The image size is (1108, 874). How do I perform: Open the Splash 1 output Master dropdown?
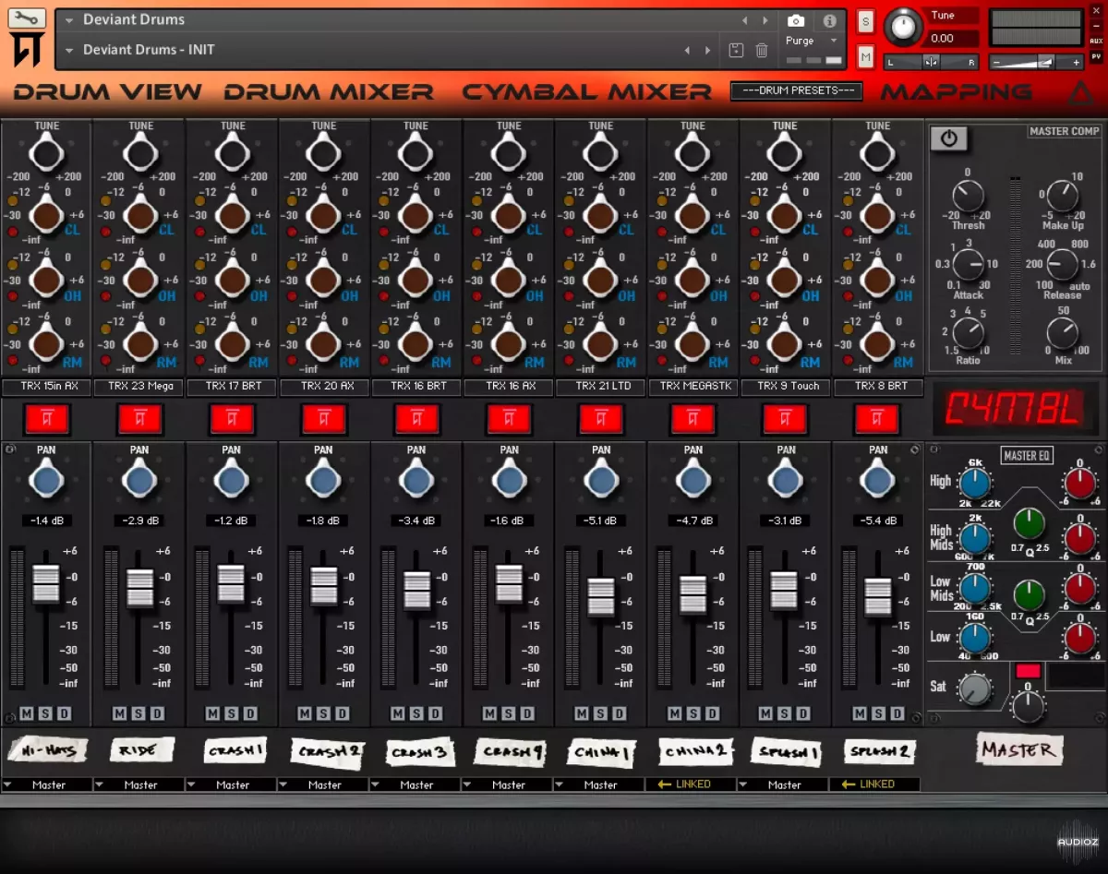pyautogui.click(x=783, y=785)
